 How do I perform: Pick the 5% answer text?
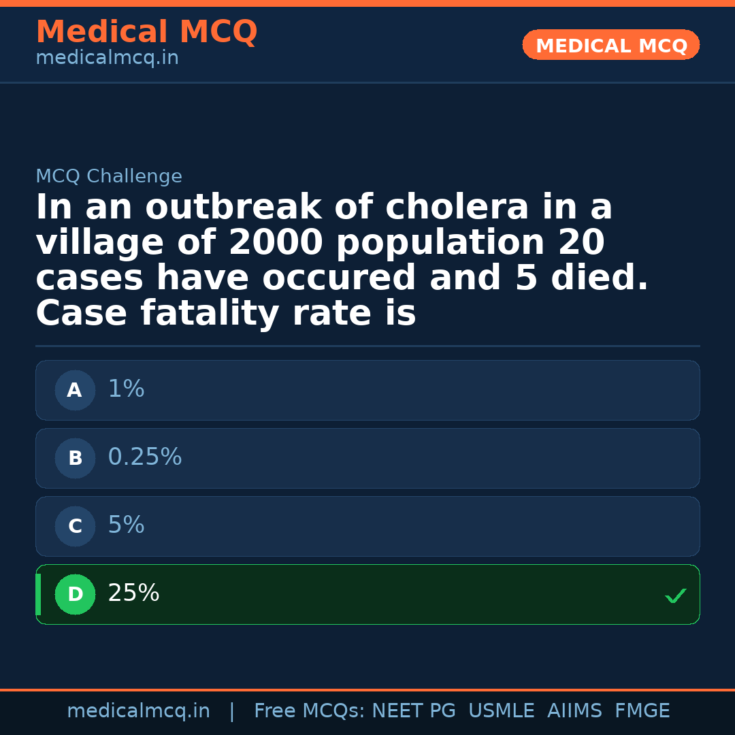pyautogui.click(x=126, y=525)
